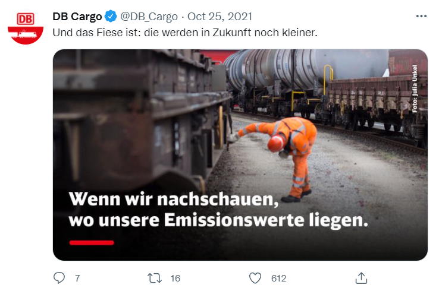439x291 pixels.
Task: Click the DB Cargo profile avatar
Action: click(26, 28)
